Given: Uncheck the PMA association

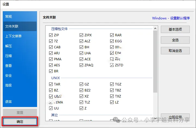Looking at the screenshot, I should tap(51, 59).
